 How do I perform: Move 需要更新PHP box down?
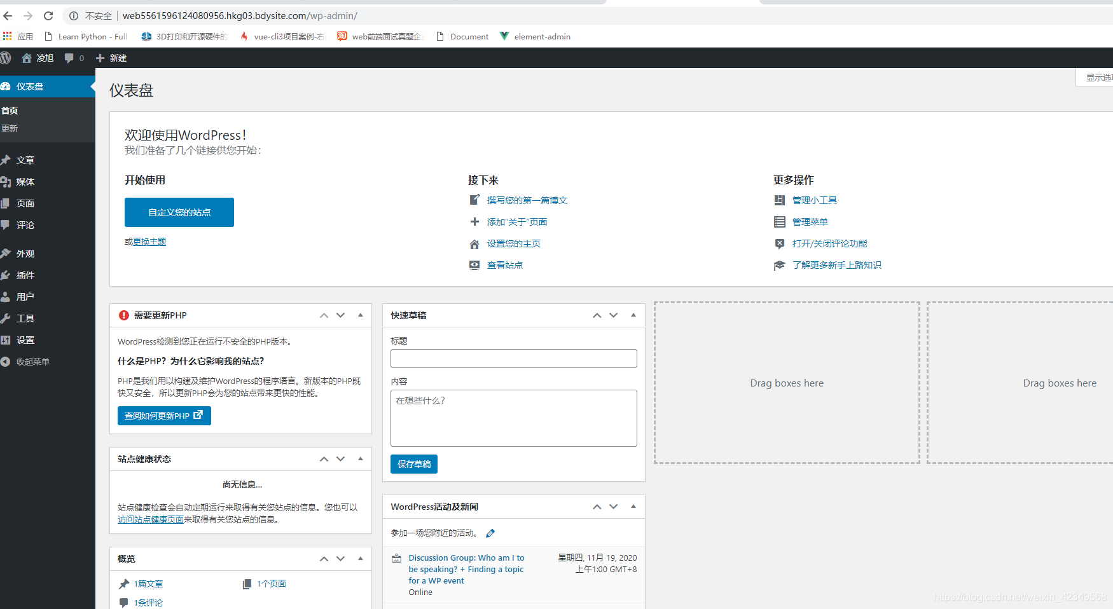point(341,315)
